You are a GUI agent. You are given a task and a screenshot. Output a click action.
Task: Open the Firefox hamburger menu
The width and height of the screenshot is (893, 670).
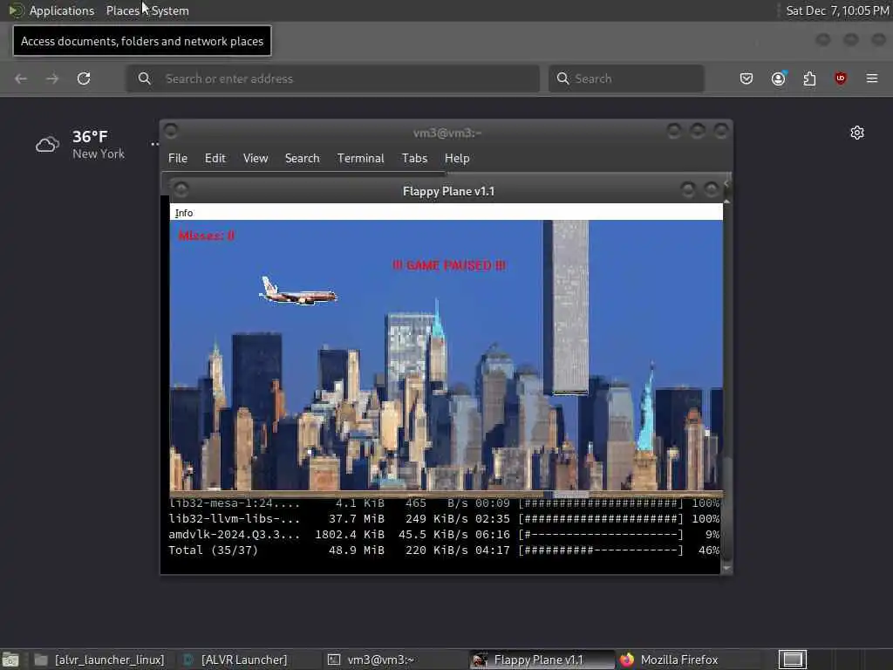pyautogui.click(x=872, y=79)
